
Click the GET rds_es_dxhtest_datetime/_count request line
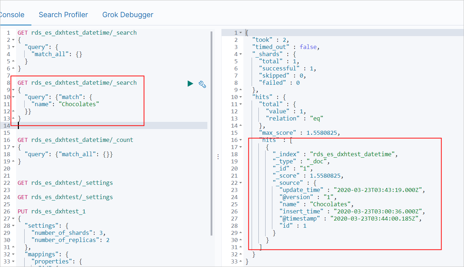(x=75, y=140)
